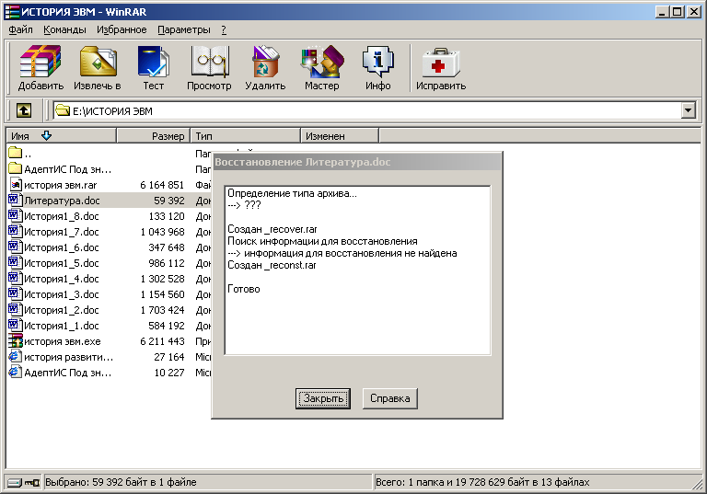Viewport: 707px width, 494px height.
Task: Open the Параметры menu
Action: (184, 29)
